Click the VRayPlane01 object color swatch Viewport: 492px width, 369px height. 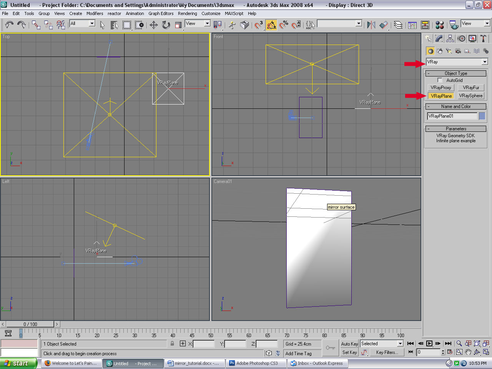pyautogui.click(x=482, y=116)
